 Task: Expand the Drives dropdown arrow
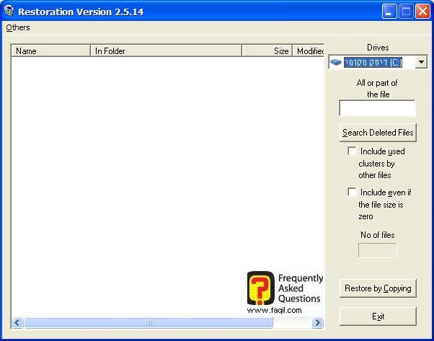click(421, 63)
